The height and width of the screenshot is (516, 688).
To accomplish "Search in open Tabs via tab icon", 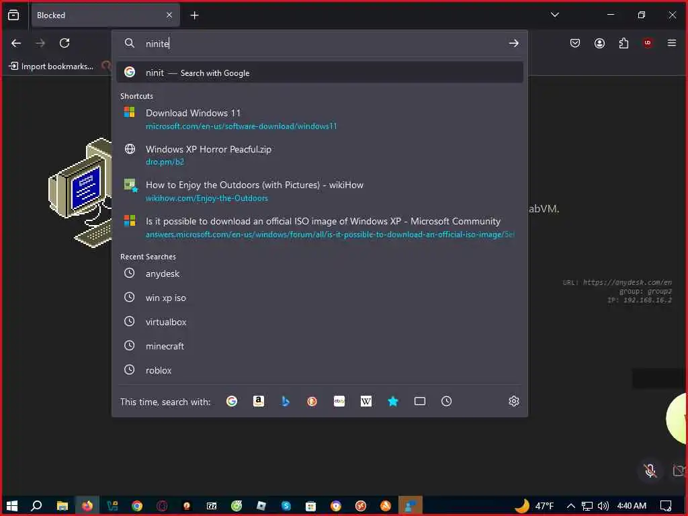I will [x=419, y=401].
